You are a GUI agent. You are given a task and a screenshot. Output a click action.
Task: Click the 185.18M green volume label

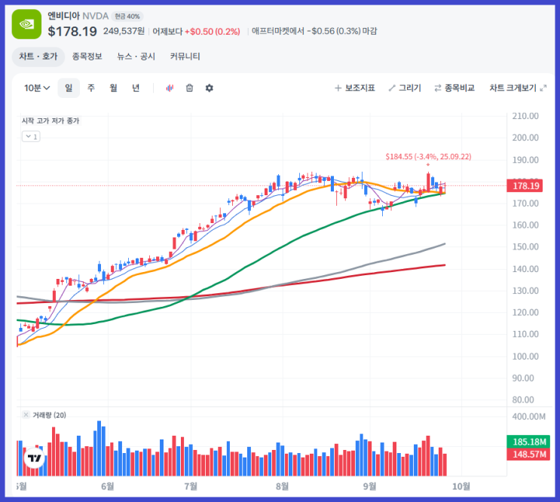[x=528, y=442]
